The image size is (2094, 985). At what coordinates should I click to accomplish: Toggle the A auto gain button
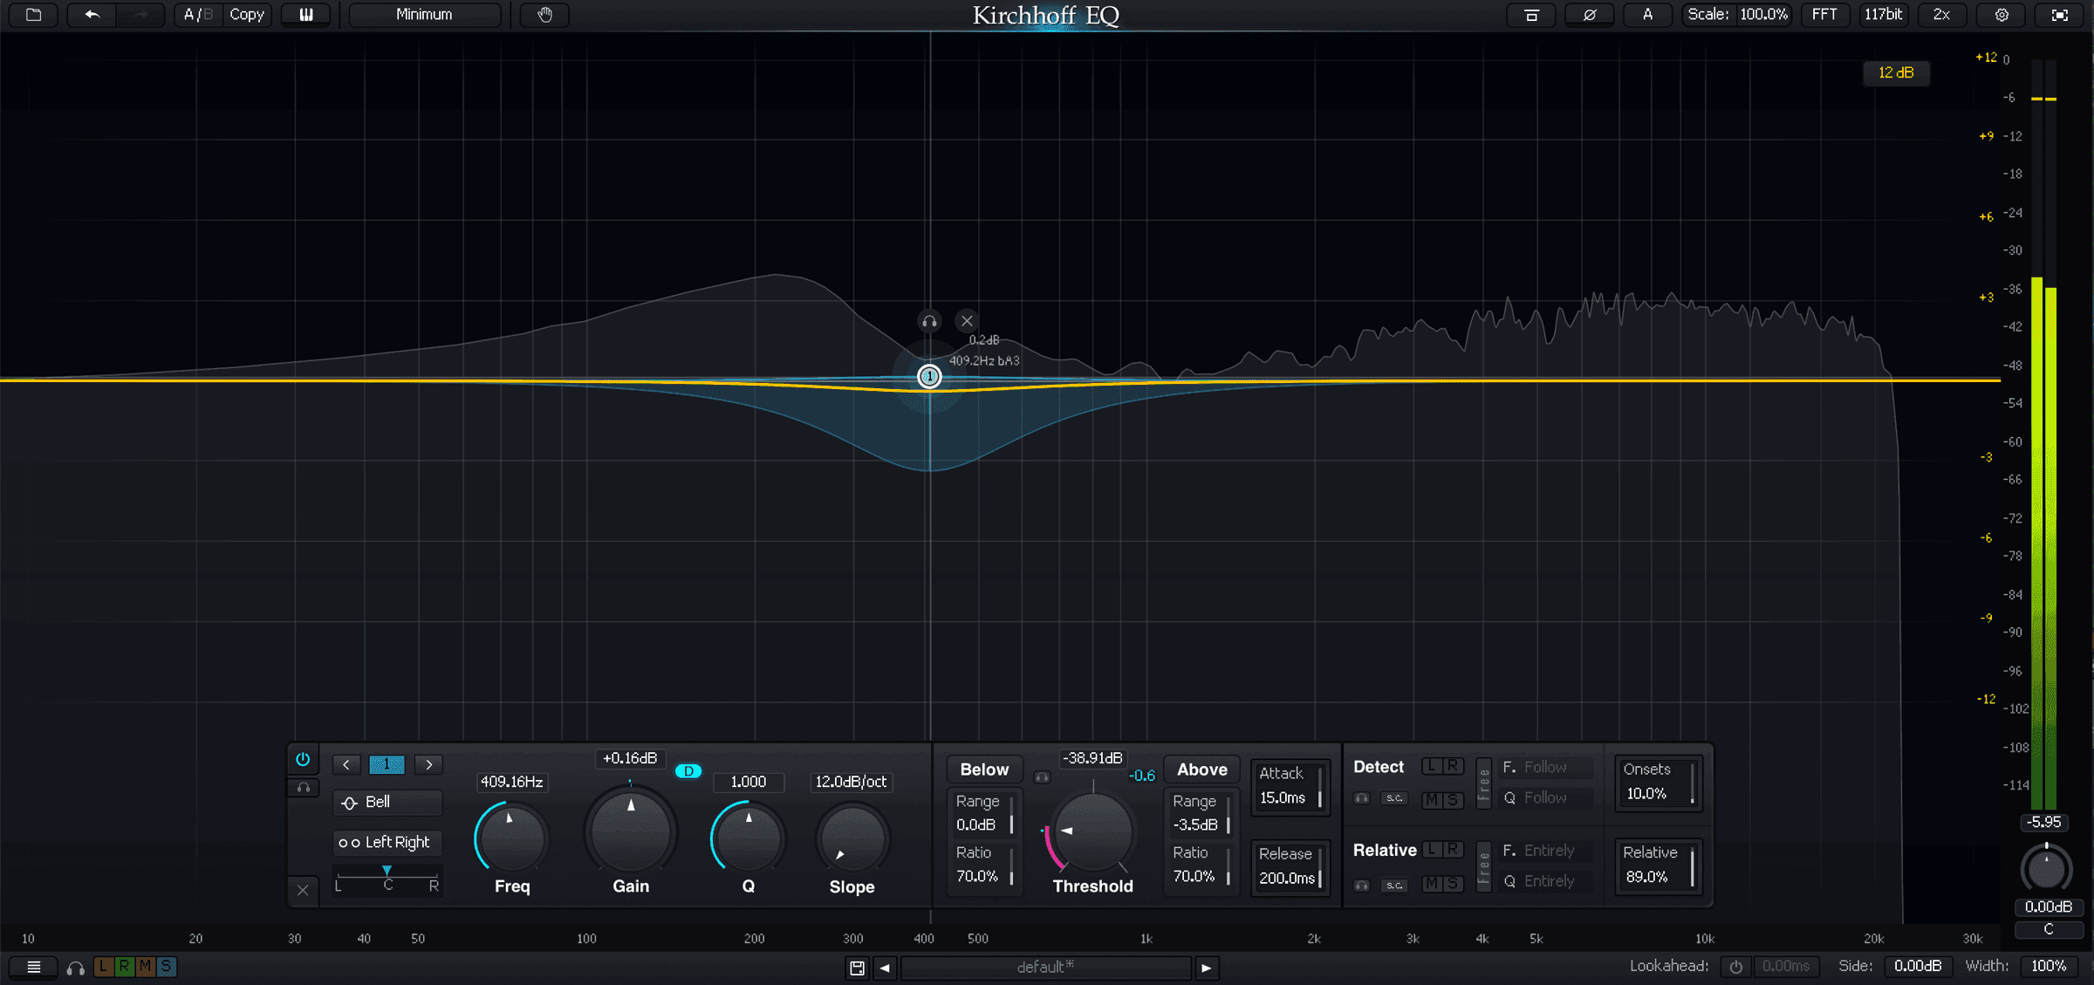coord(1647,15)
